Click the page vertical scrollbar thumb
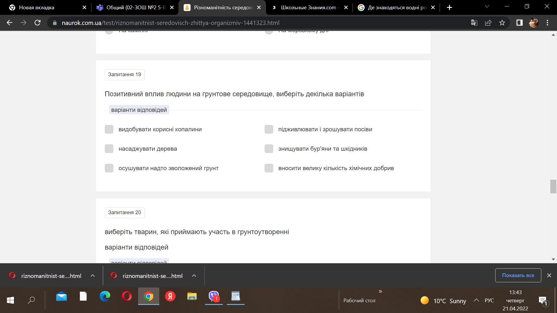The width and height of the screenshot is (557, 313). pos(553,186)
